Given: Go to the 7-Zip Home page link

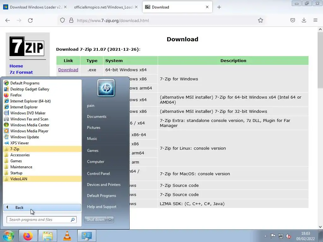Looking at the screenshot, I should pos(16,66).
